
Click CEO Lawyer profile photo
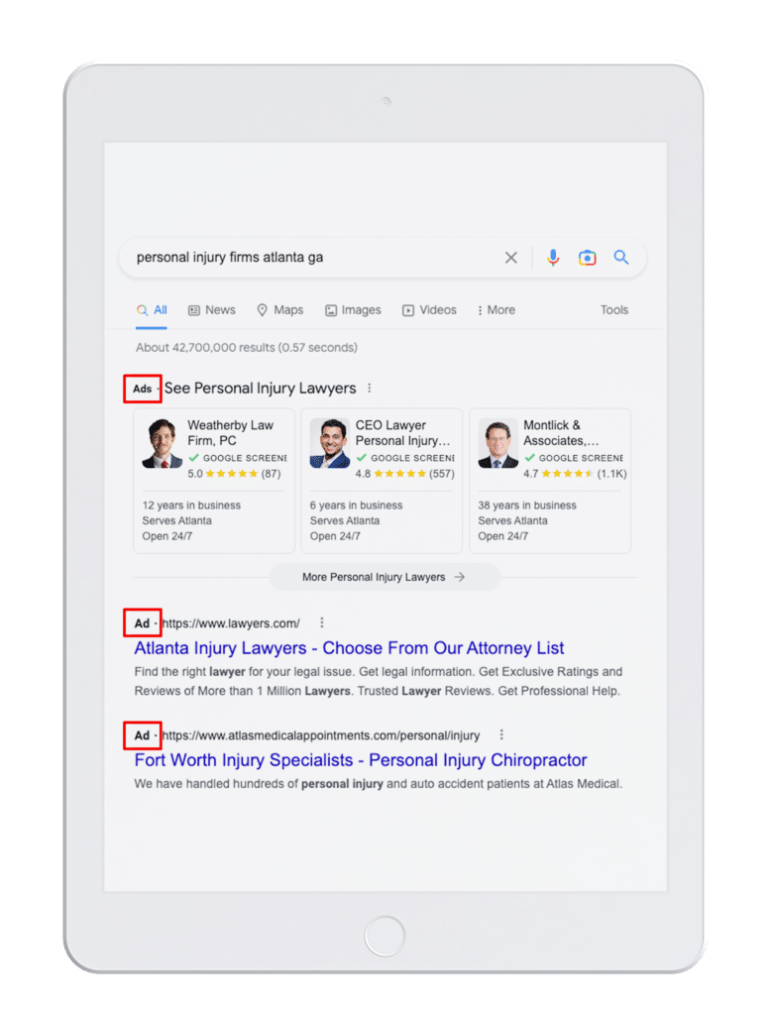point(329,443)
